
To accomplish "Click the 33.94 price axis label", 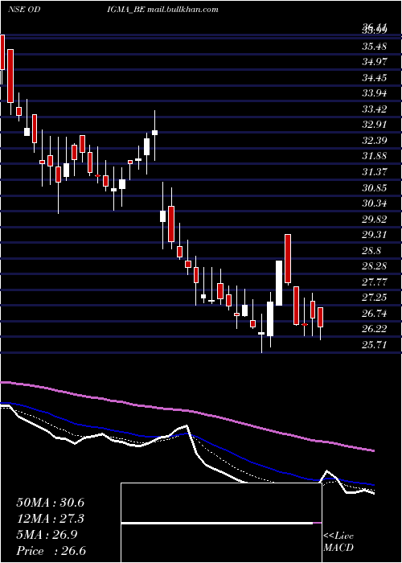I will pos(375,93).
